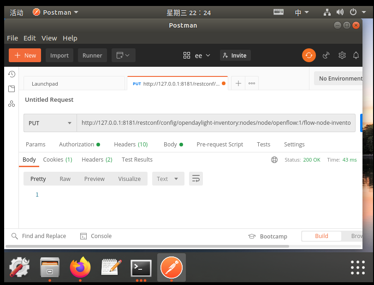This screenshot has width=374, height=285.
Task: Open the Runner
Action: tap(92, 55)
